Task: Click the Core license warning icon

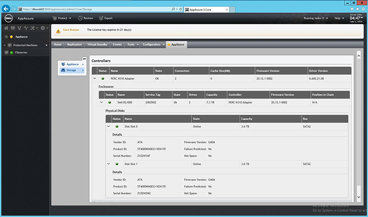Action: [58, 31]
